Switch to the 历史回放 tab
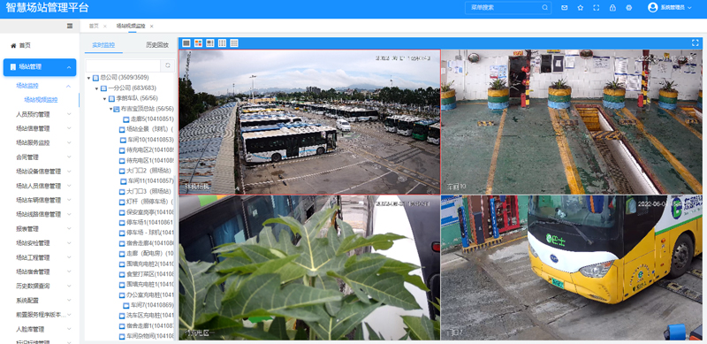This screenshot has height=344, width=707. coord(157,45)
